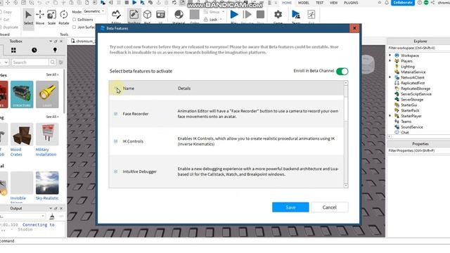Select Players in Explorer
Image resolution: width=450 pixels, height=253 pixels.
pyautogui.click(x=406, y=61)
